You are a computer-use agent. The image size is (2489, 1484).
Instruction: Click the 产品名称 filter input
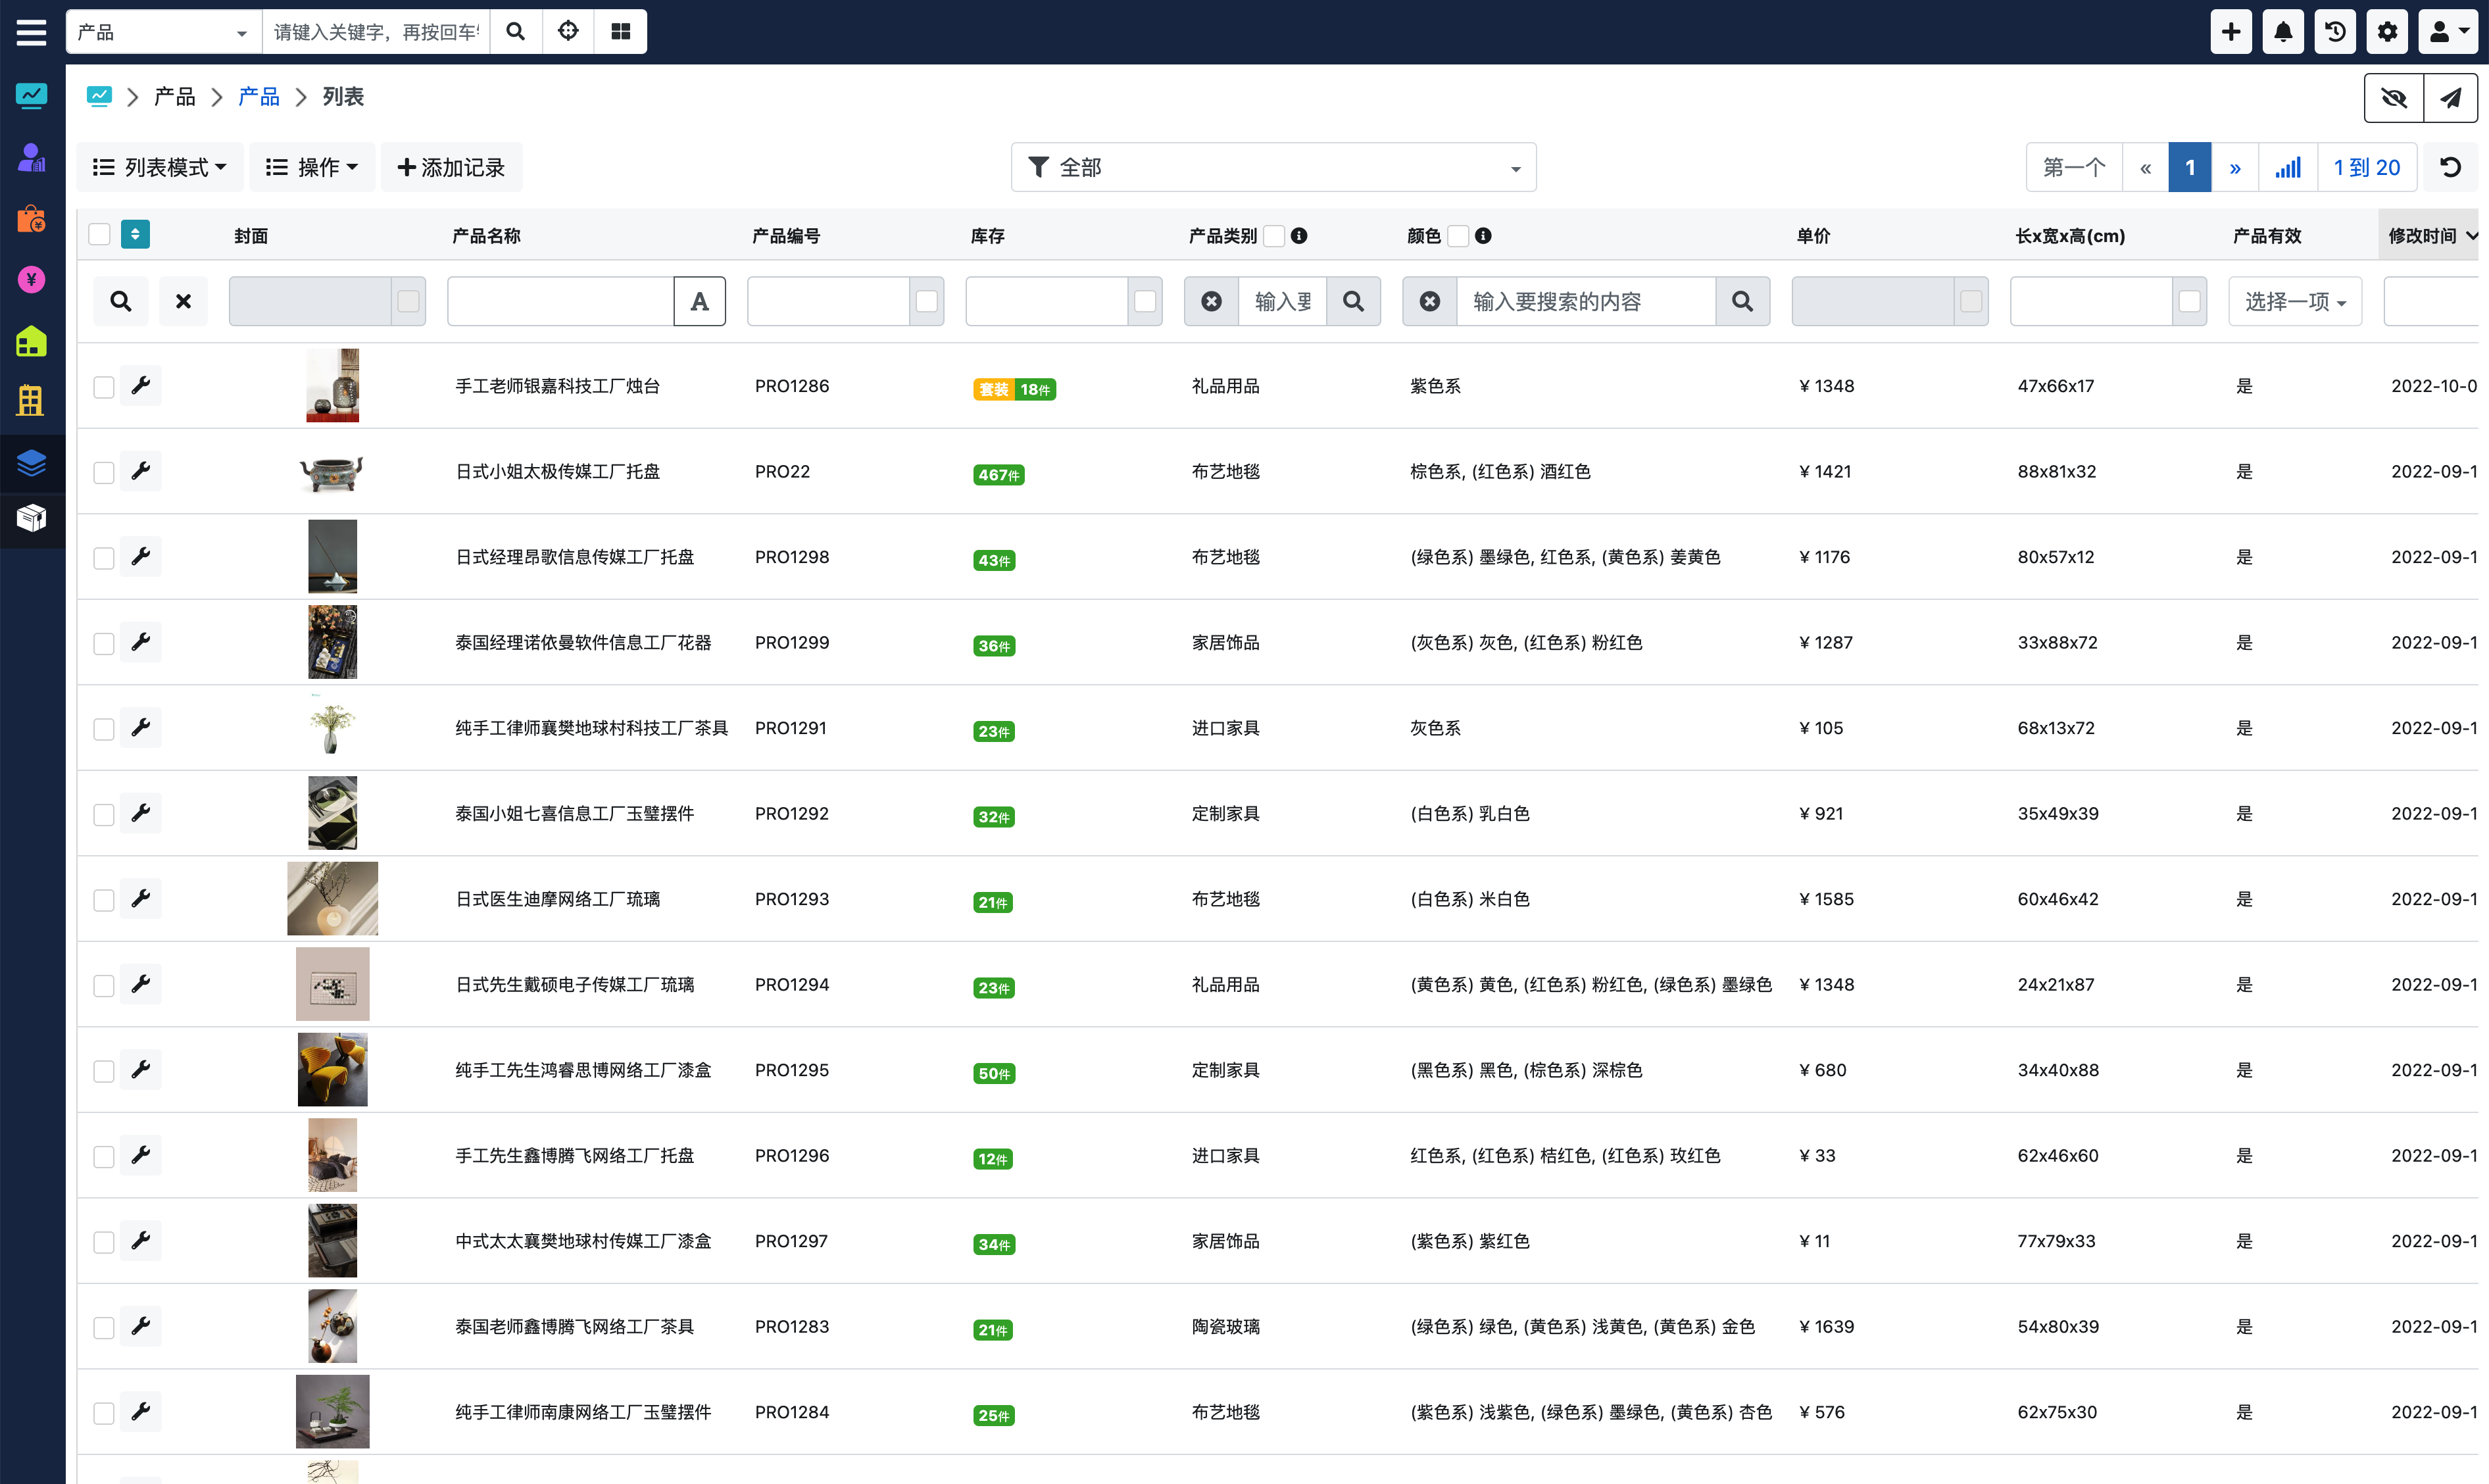[561, 301]
